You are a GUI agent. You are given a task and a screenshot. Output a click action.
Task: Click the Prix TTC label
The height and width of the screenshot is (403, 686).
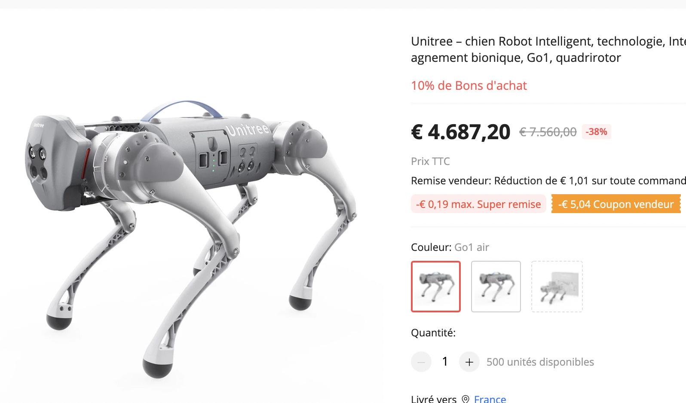(430, 161)
